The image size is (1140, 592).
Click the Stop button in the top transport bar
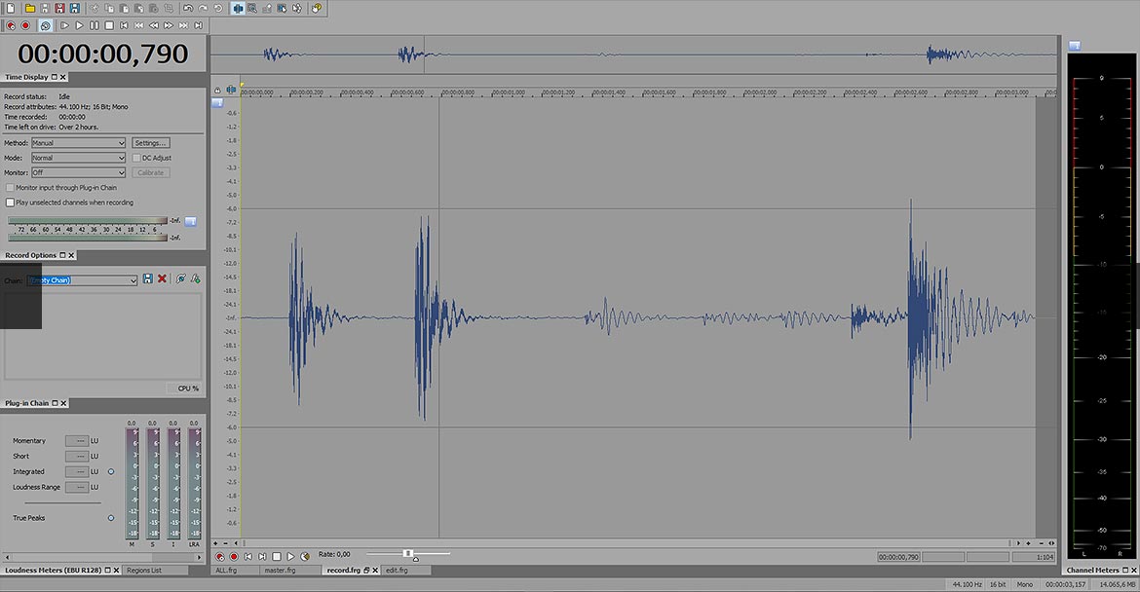(109, 25)
